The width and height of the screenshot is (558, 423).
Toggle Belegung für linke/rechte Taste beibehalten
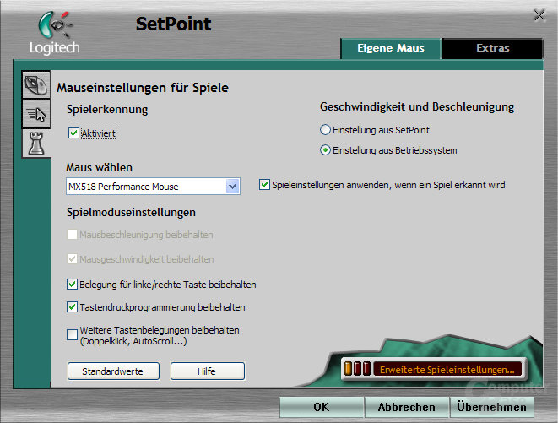[73, 285]
